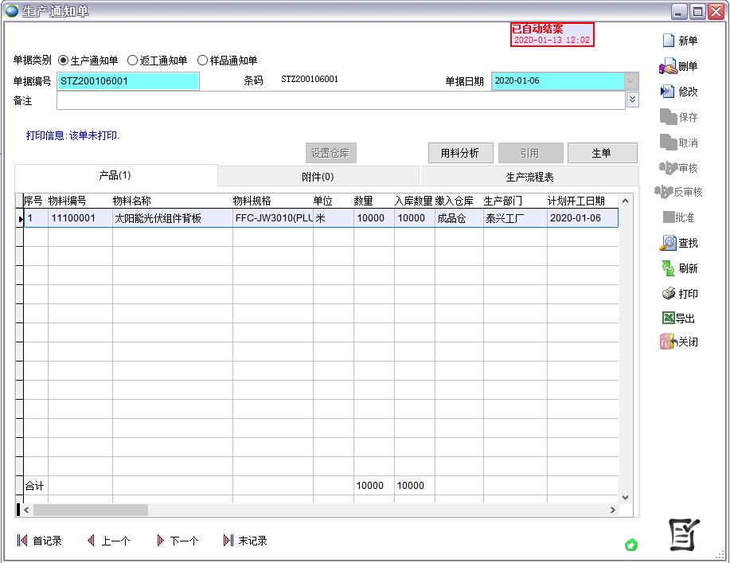Click the 新单 (new order) icon

(669, 41)
